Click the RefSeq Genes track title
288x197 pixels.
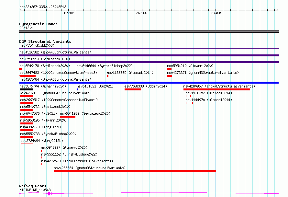tap(33, 186)
